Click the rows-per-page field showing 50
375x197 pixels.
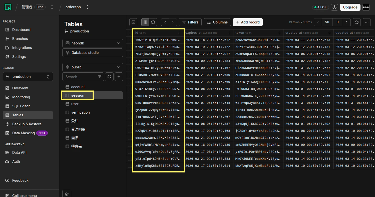click(x=327, y=22)
